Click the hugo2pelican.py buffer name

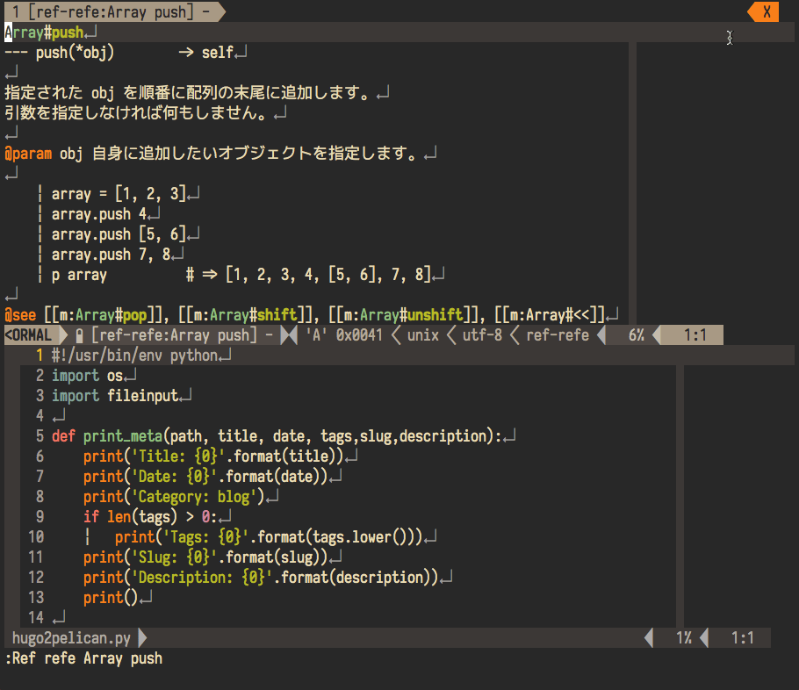[x=68, y=638]
